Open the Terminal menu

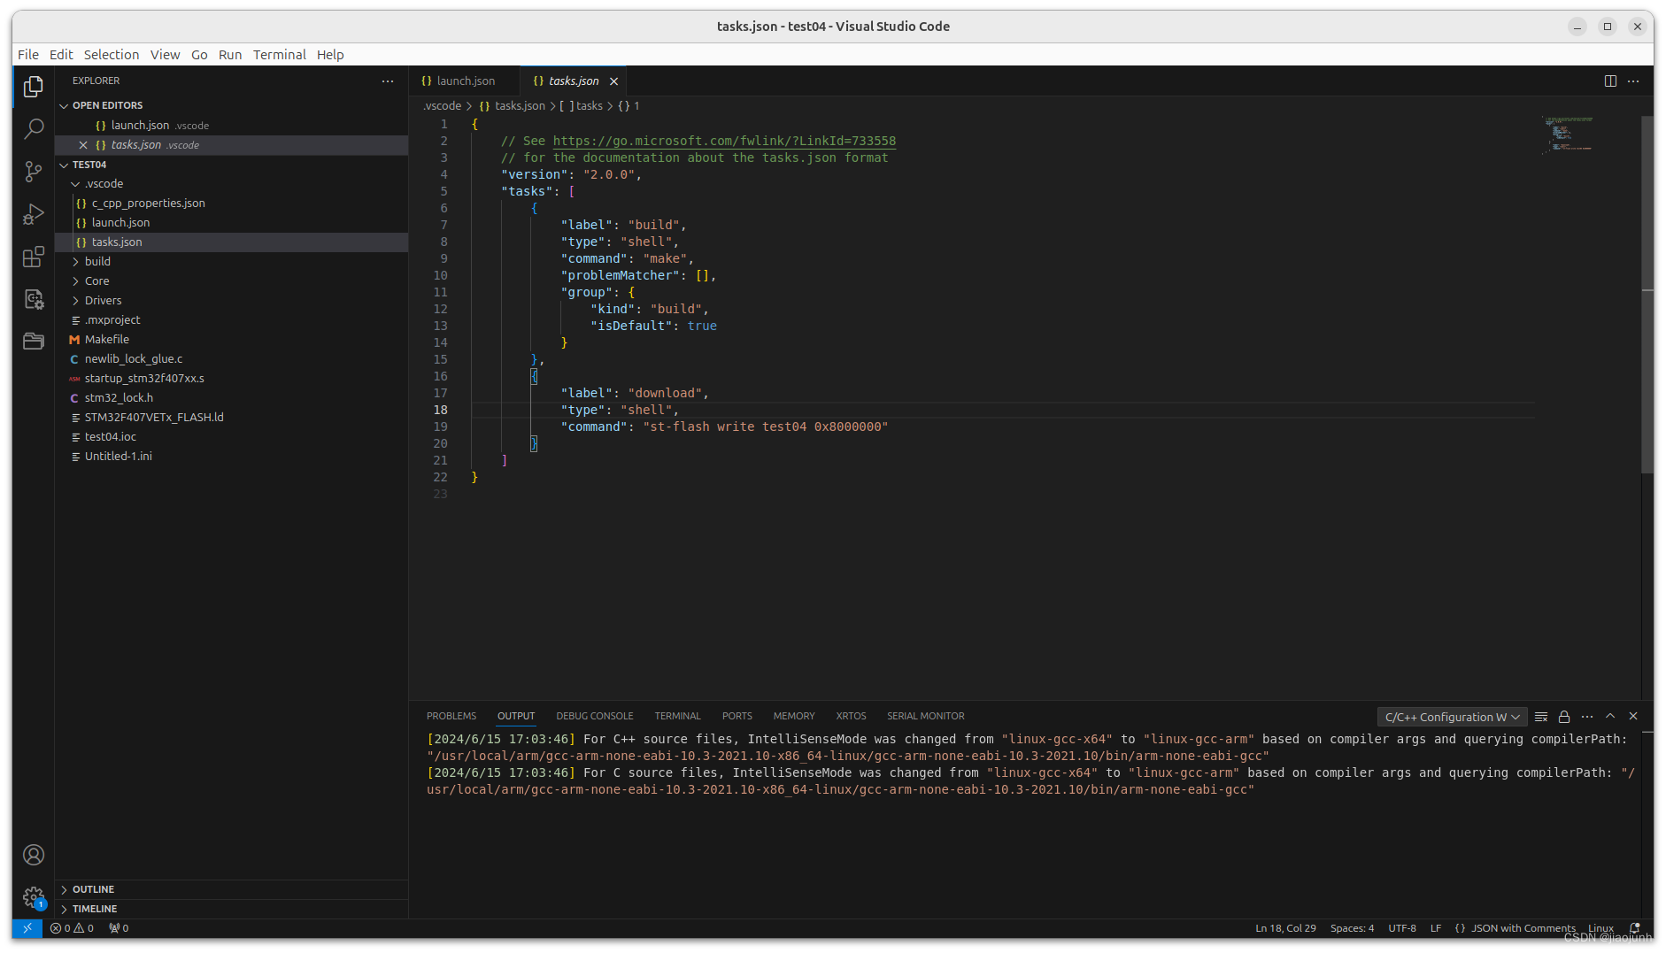pyautogui.click(x=280, y=55)
